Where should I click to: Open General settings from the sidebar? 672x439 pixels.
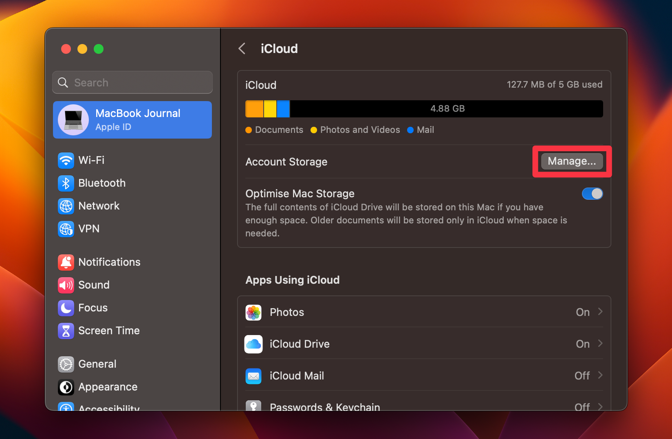[97, 364]
